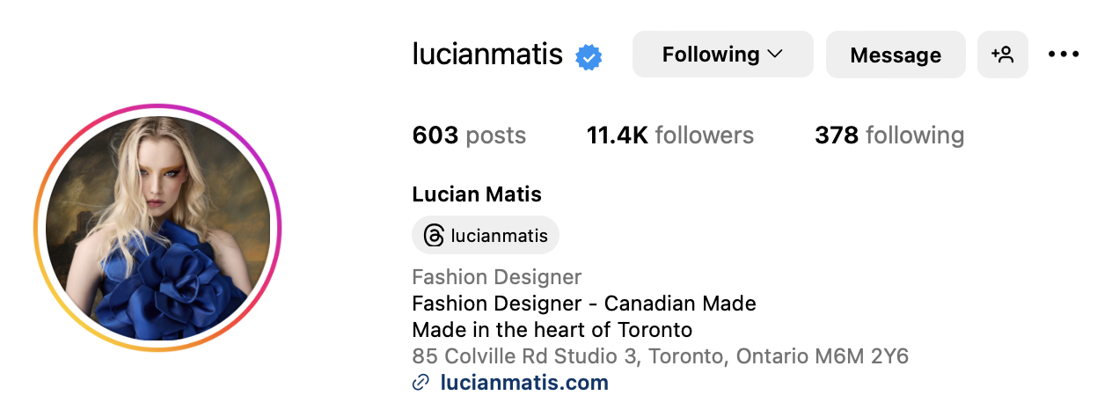This screenshot has width=1119, height=410.
Task: Click the blue verified badge
Action: 589,57
